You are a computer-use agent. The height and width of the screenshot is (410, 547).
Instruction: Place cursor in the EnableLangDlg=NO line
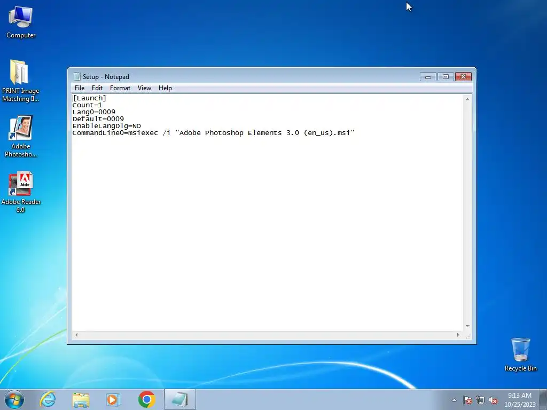click(x=107, y=126)
